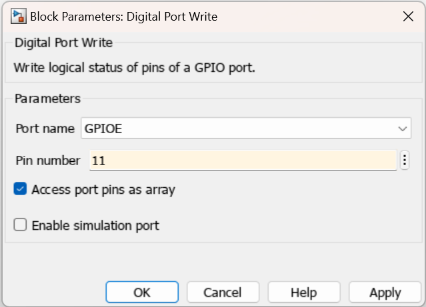Open Help for Digital Port Write block
This screenshot has height=307, width=426.
pyautogui.click(x=303, y=292)
